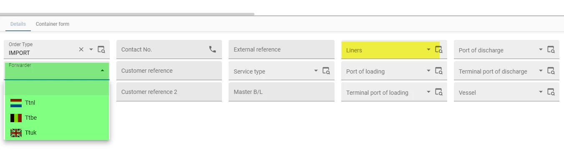Choose Ttuk with the UK flag
Image resolution: width=564 pixels, height=155 pixels.
tap(57, 133)
